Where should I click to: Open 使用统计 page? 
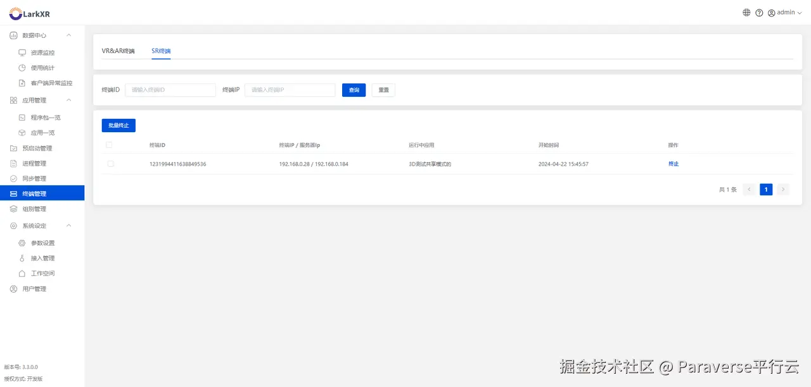(42, 68)
